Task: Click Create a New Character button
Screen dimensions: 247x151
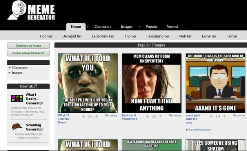Action: 28,53
